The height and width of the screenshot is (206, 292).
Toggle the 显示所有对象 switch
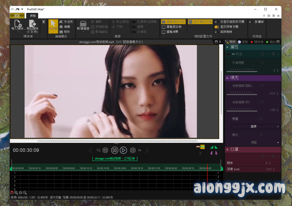coord(217,27)
